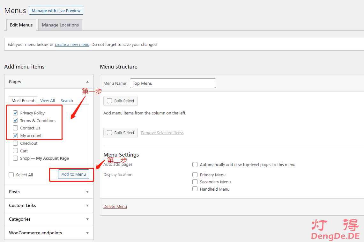Open the Search tab in Pages
364x242 pixels.
click(x=67, y=100)
